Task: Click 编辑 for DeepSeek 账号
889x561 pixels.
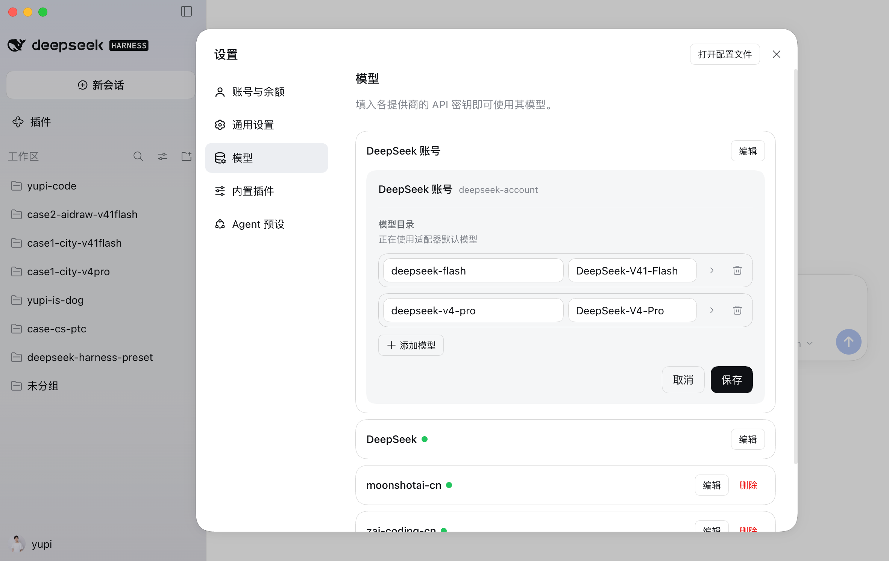Action: (748, 151)
